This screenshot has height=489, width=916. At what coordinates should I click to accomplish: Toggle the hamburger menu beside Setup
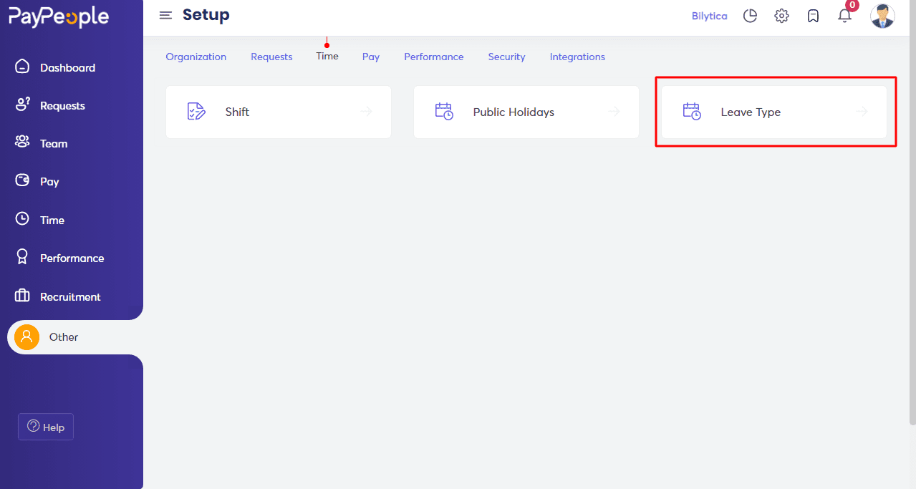click(x=165, y=15)
